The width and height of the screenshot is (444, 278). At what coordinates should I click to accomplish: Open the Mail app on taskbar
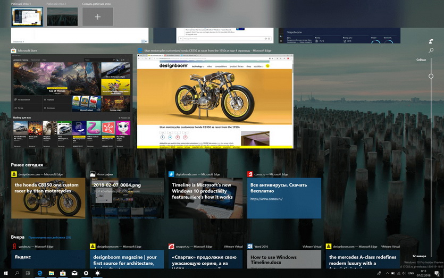coord(74,273)
